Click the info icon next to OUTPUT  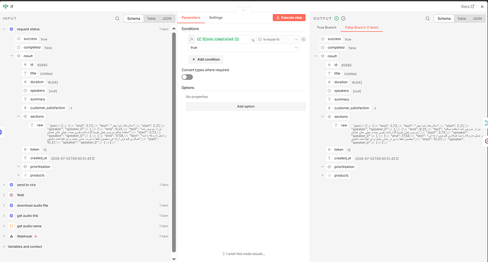[x=343, y=18]
